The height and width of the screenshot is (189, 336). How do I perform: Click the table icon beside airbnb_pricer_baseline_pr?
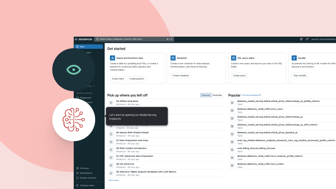[x=232, y=134]
